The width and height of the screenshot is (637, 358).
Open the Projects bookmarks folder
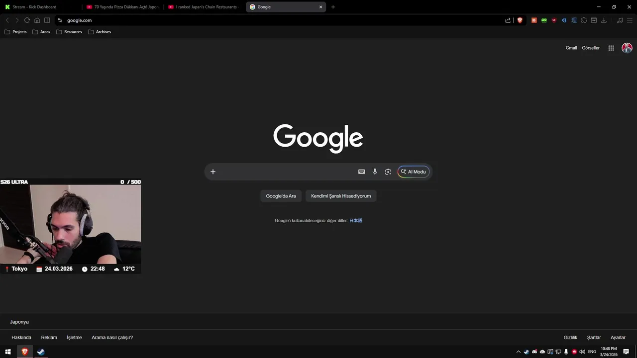(x=15, y=32)
